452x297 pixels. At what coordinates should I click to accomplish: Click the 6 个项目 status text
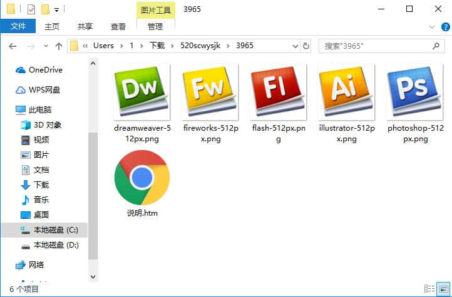coord(24,289)
